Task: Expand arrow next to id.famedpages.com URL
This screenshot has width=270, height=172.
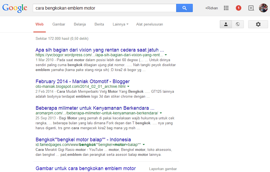Action: (144, 145)
